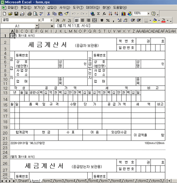177x183 pixels.
Task: Click the Increase Decimal icon
Action: point(120,21)
